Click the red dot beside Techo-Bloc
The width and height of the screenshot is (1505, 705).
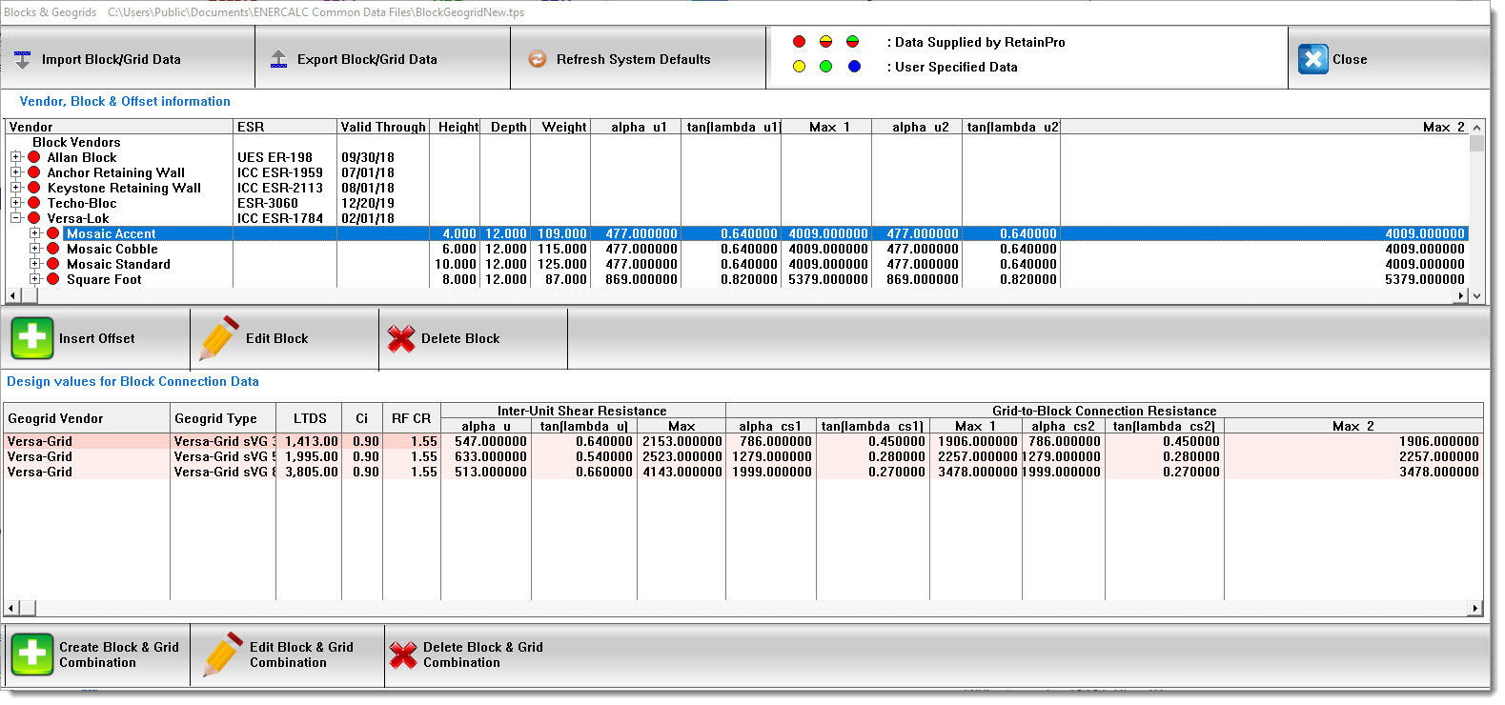(x=34, y=203)
